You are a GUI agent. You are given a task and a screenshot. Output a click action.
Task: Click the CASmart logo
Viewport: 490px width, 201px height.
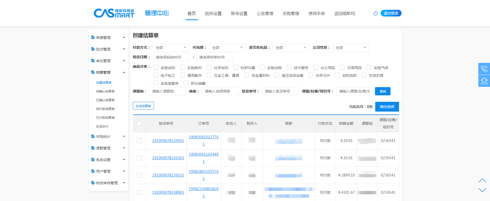pyautogui.click(x=114, y=13)
